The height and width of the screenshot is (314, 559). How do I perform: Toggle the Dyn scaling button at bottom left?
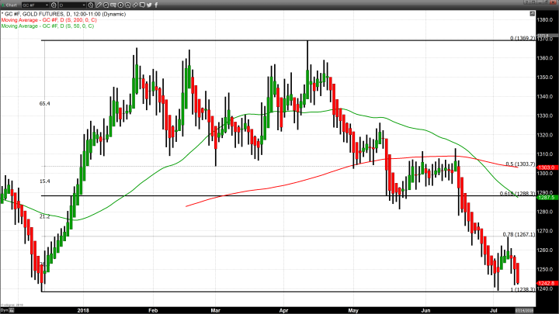click(x=4, y=309)
